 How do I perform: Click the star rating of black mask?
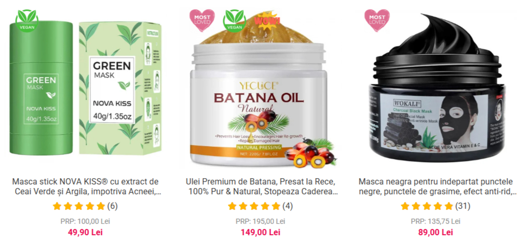click(427, 206)
